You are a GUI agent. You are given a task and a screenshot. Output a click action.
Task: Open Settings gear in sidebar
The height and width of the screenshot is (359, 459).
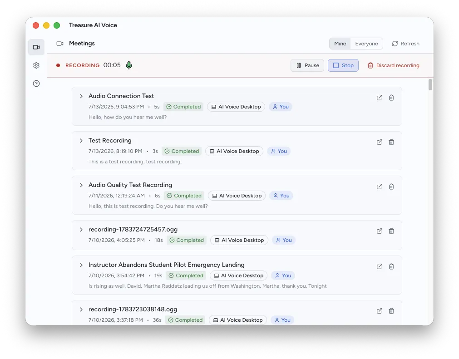pos(36,65)
